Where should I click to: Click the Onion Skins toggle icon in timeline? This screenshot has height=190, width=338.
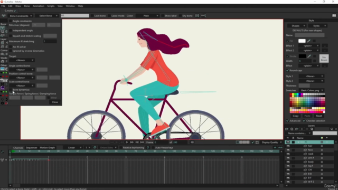click(x=95, y=148)
